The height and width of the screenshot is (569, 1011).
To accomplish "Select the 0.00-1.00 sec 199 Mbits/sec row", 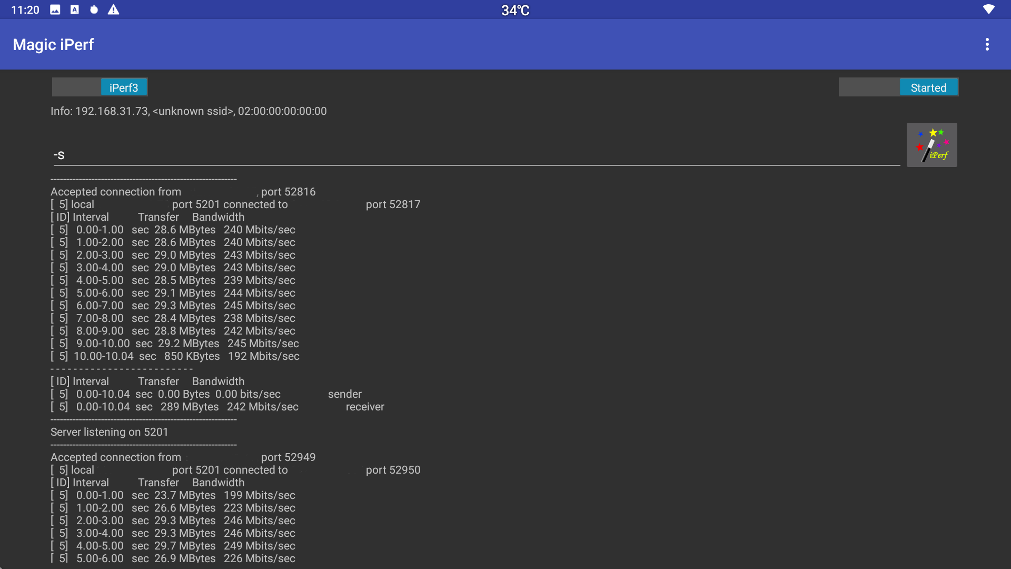I will coord(173,495).
